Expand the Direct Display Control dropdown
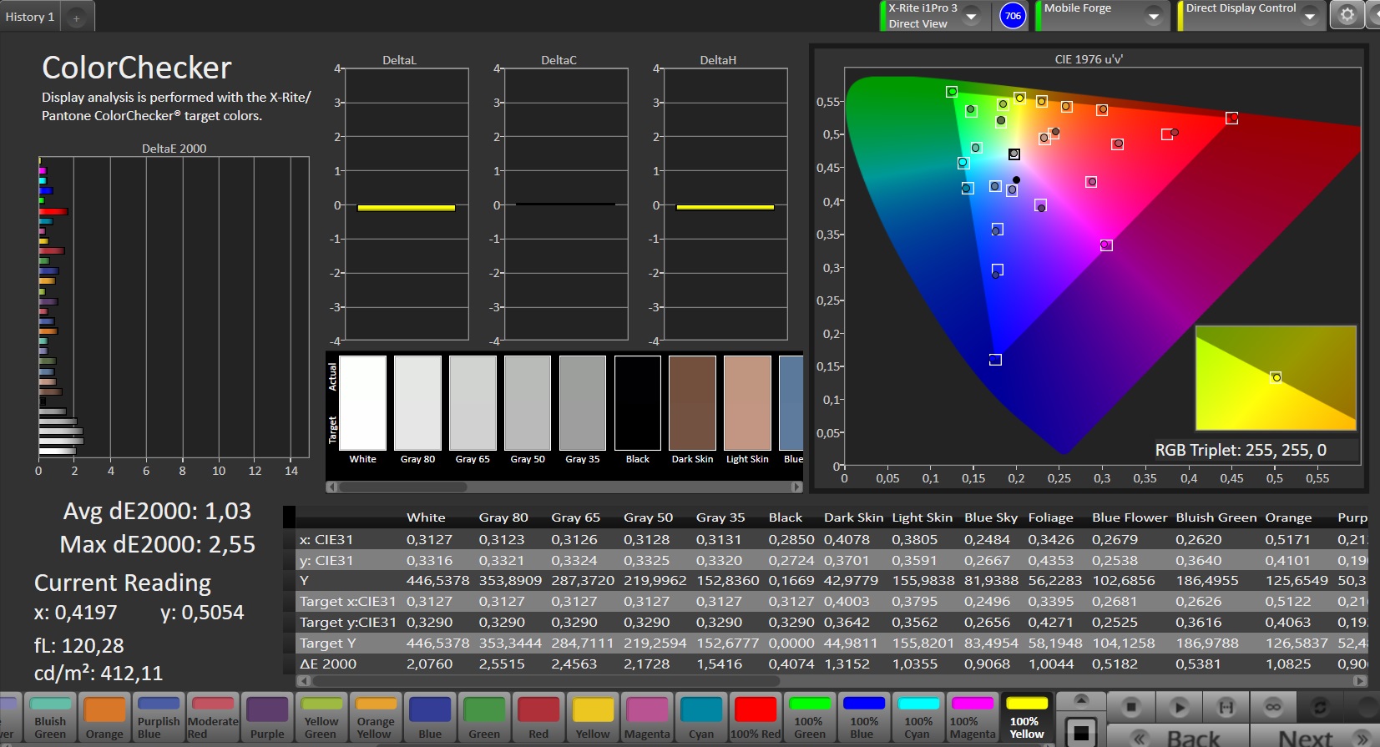This screenshot has height=747, width=1380. (1309, 16)
